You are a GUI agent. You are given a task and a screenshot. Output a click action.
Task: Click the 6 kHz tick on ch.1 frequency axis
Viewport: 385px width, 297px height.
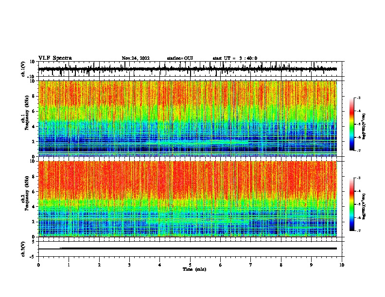click(34, 111)
